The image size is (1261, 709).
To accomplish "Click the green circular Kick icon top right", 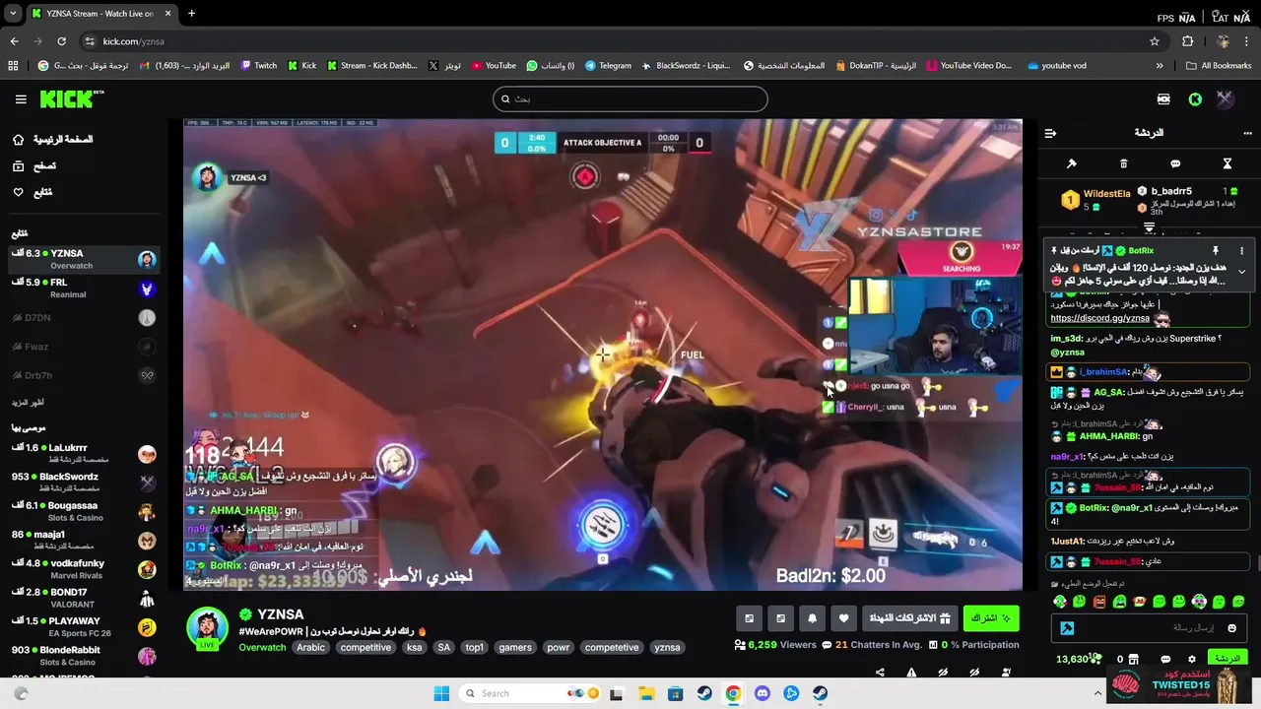I will click(1195, 98).
